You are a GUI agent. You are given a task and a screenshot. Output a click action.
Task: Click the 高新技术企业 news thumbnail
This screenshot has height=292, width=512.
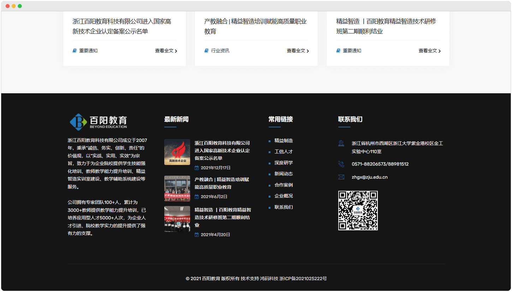click(x=177, y=152)
